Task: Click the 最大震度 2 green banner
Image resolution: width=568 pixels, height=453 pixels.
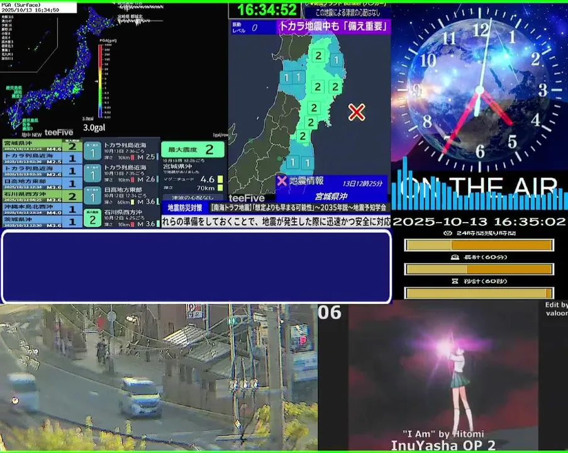Action: point(193,149)
